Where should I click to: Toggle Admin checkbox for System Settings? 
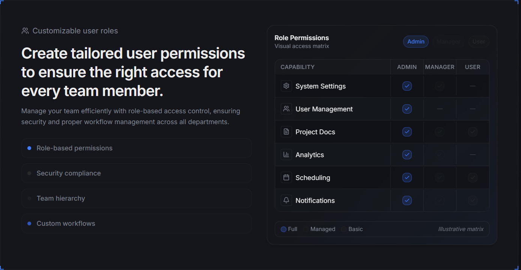click(x=407, y=86)
